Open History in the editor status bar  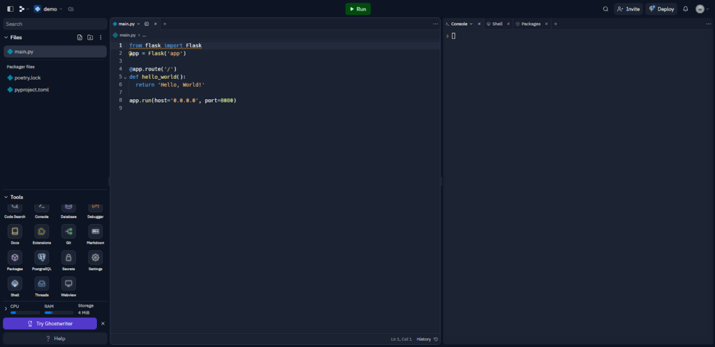[x=427, y=339]
